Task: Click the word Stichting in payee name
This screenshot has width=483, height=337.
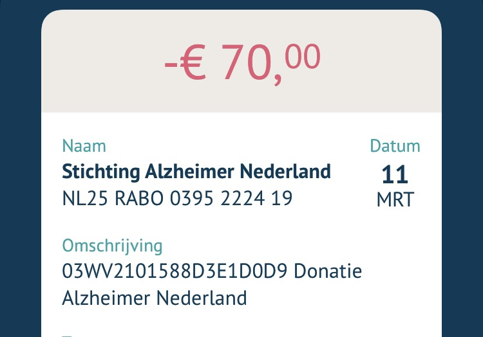Action: pyautogui.click(x=100, y=171)
